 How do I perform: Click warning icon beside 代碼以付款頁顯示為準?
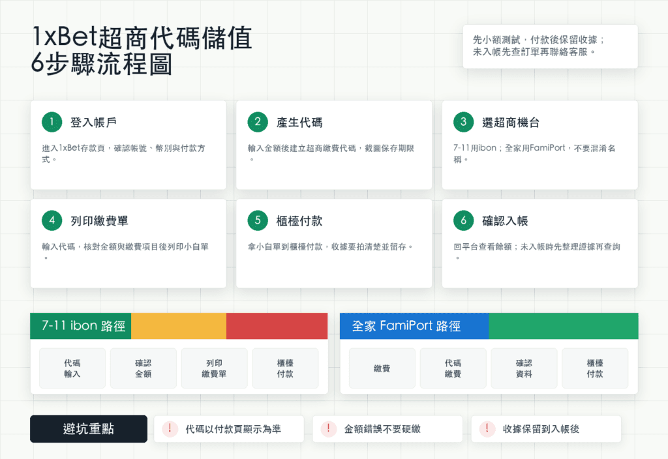point(170,429)
